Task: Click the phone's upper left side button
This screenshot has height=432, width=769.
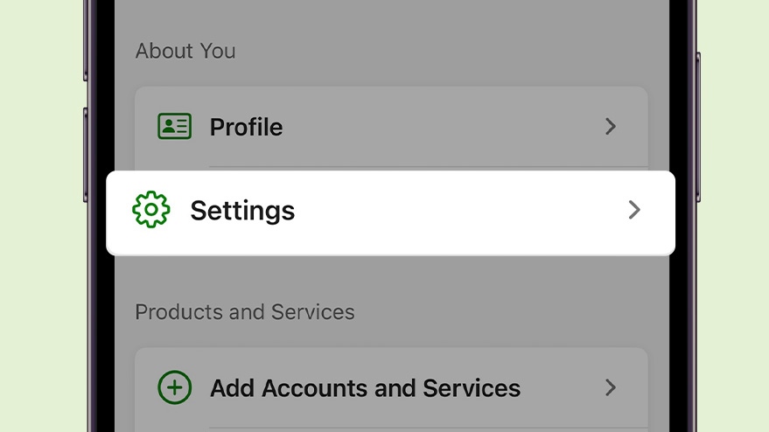Action: [86, 42]
